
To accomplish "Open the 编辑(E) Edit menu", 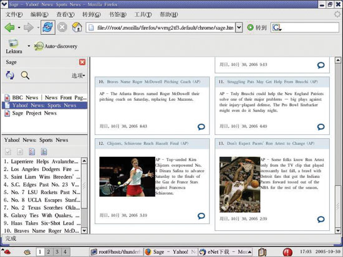I will (x=39, y=15).
